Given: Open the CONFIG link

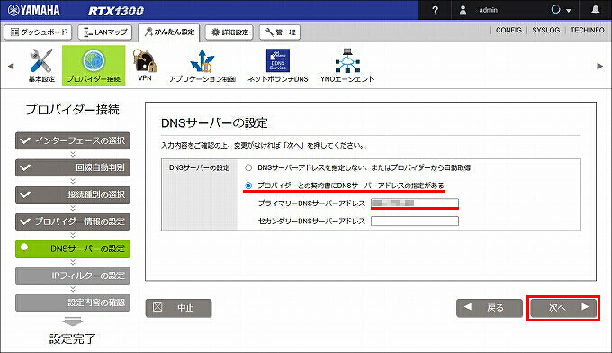Looking at the screenshot, I should click(508, 30).
